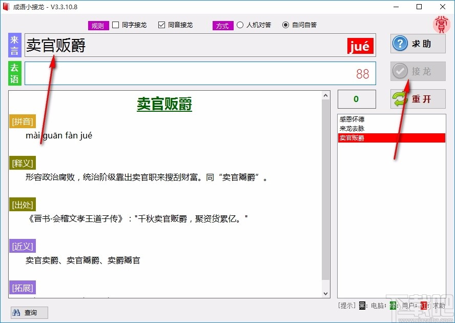Click the 方式 mode label
The image size is (455, 323).
click(x=222, y=25)
